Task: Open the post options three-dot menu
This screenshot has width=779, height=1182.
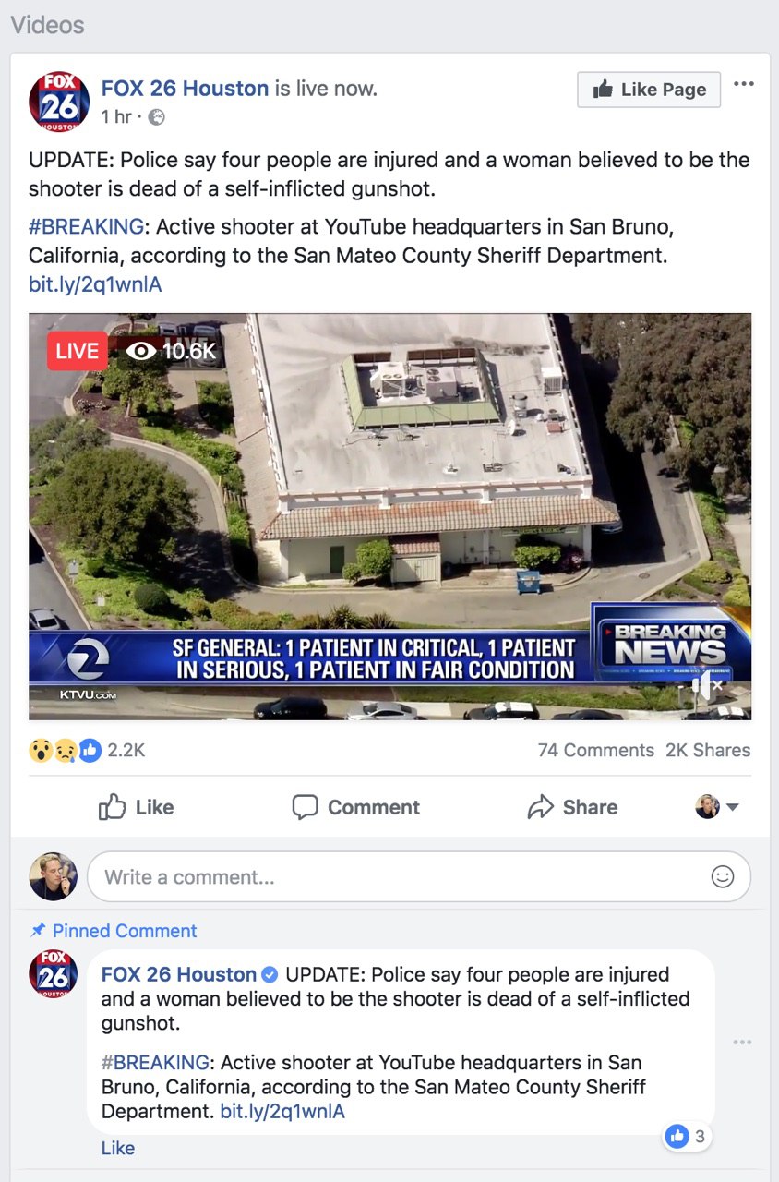Action: [743, 84]
